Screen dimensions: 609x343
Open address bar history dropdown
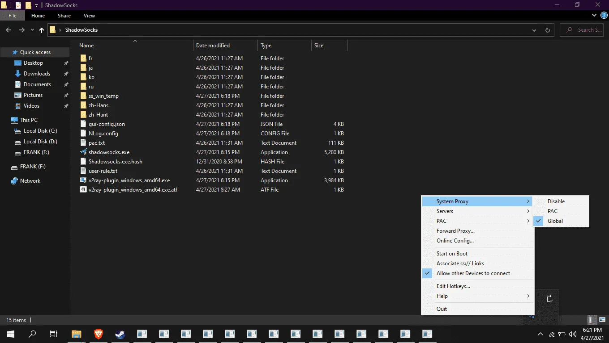[534, 30]
